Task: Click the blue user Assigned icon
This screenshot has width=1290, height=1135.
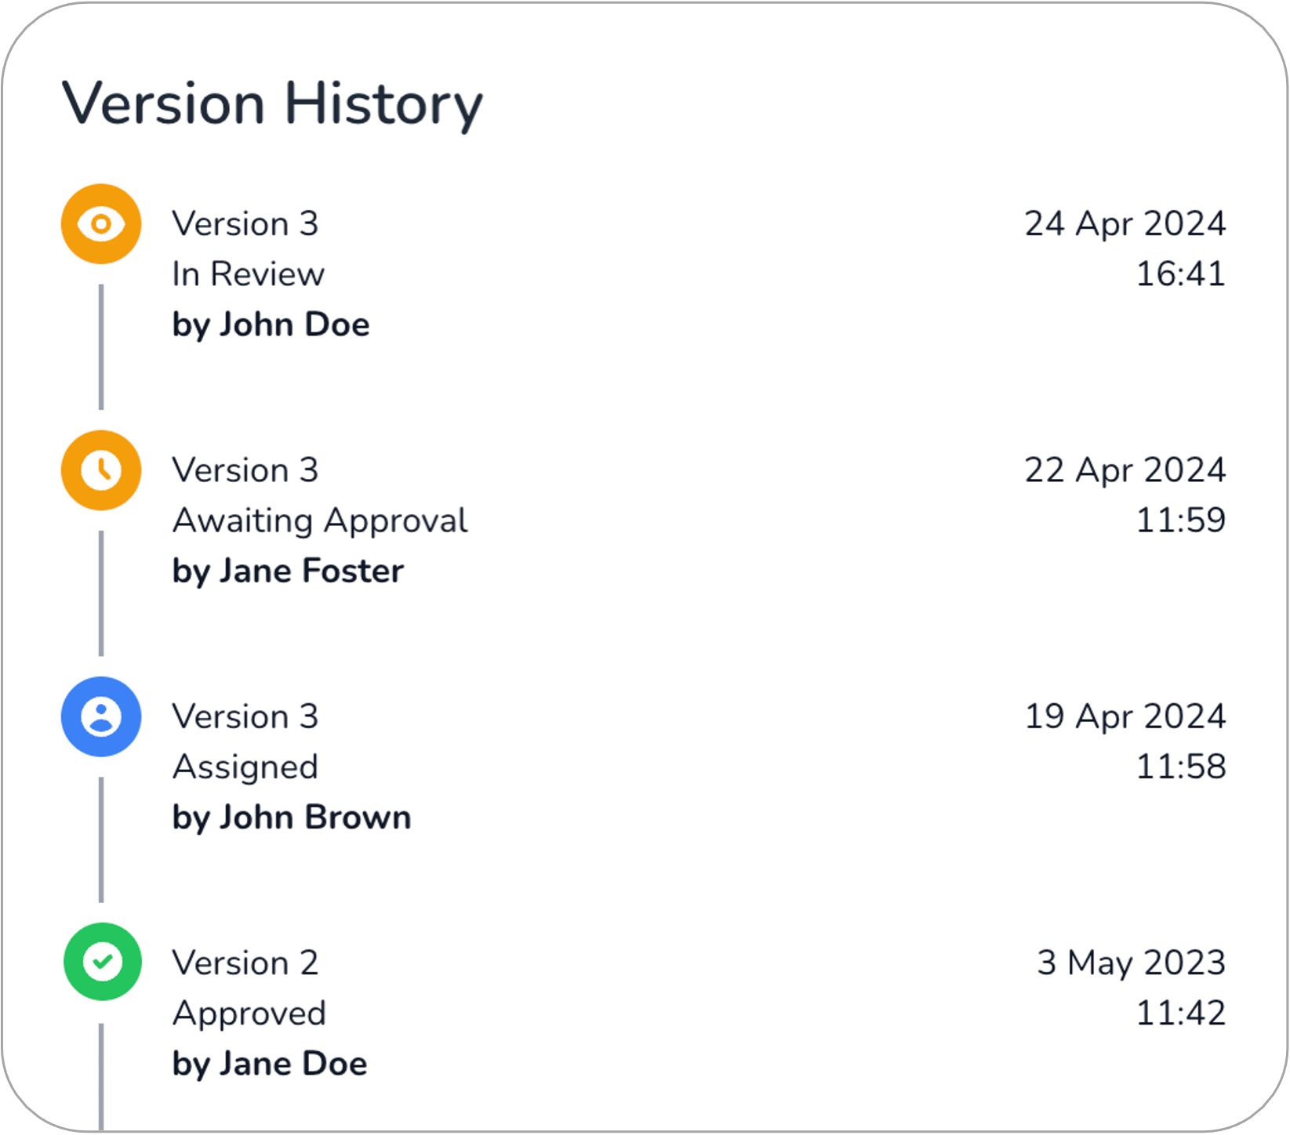Action: (x=101, y=716)
